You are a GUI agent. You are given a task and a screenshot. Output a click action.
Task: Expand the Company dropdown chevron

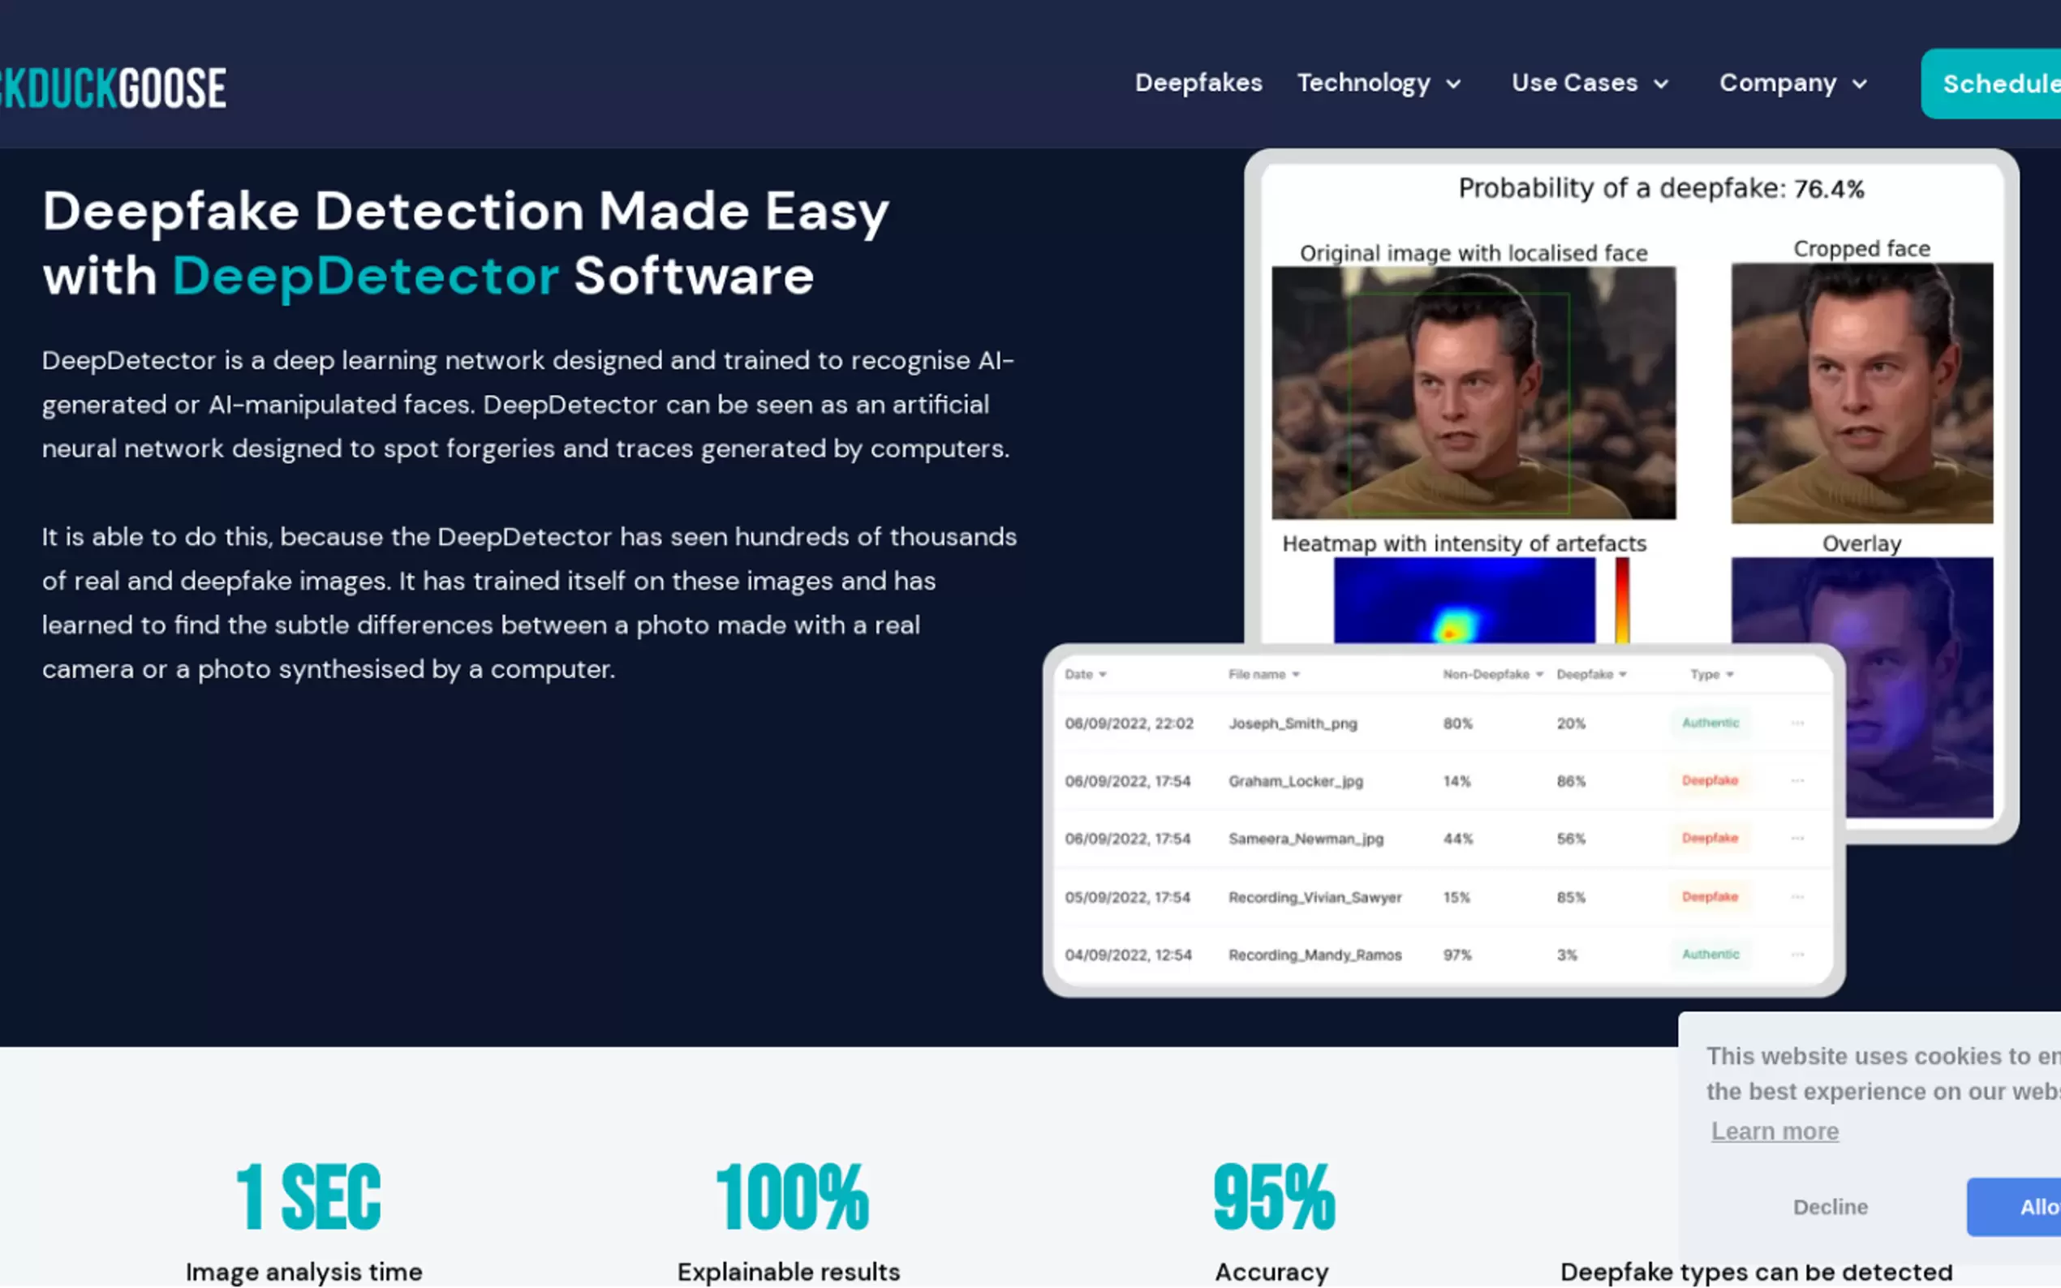click(x=1860, y=84)
